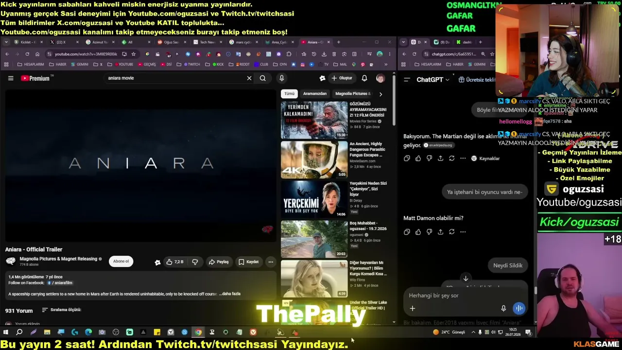Play the '12 Film Önerisi' suggested video thumbnail
The width and height of the screenshot is (622, 350).
pyautogui.click(x=314, y=120)
